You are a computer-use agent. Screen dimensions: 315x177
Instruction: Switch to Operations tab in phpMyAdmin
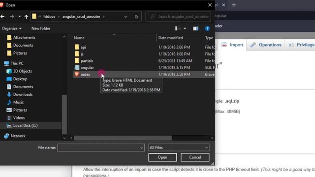click(266, 45)
